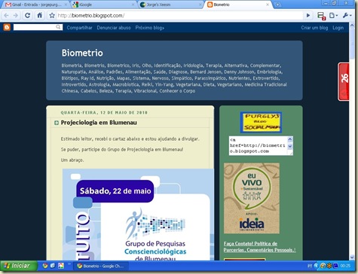
Task: Click Biometrio - Google Chrome taskbar button
Action: [100, 266]
